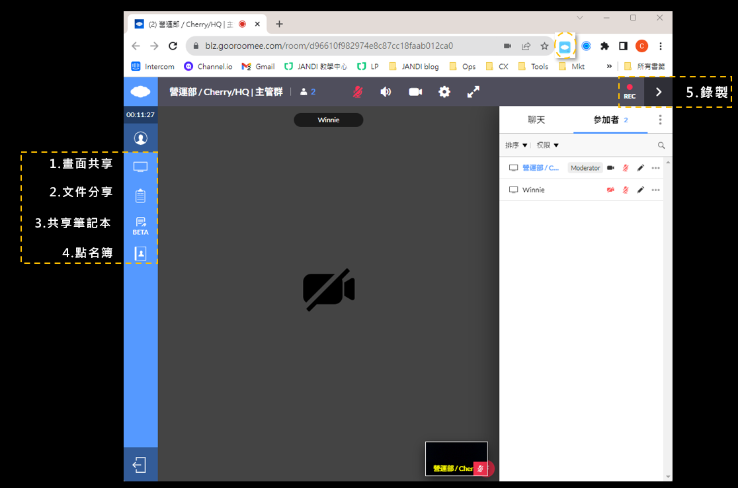Open the Tools bookmark folder
Screen dimensions: 738x488
coord(533,66)
